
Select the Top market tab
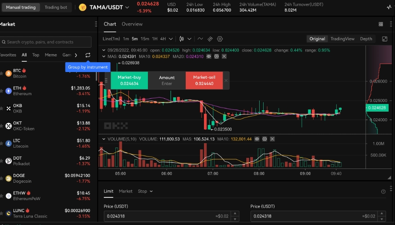[36, 55]
